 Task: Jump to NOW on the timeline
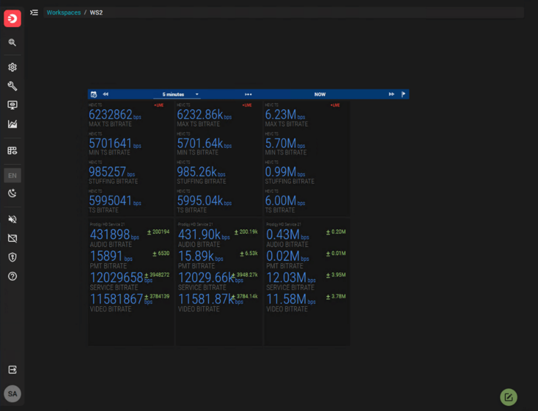[x=320, y=95]
